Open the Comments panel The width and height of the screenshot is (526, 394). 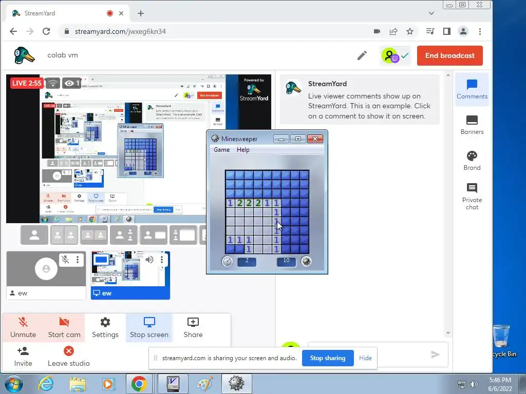(x=472, y=89)
